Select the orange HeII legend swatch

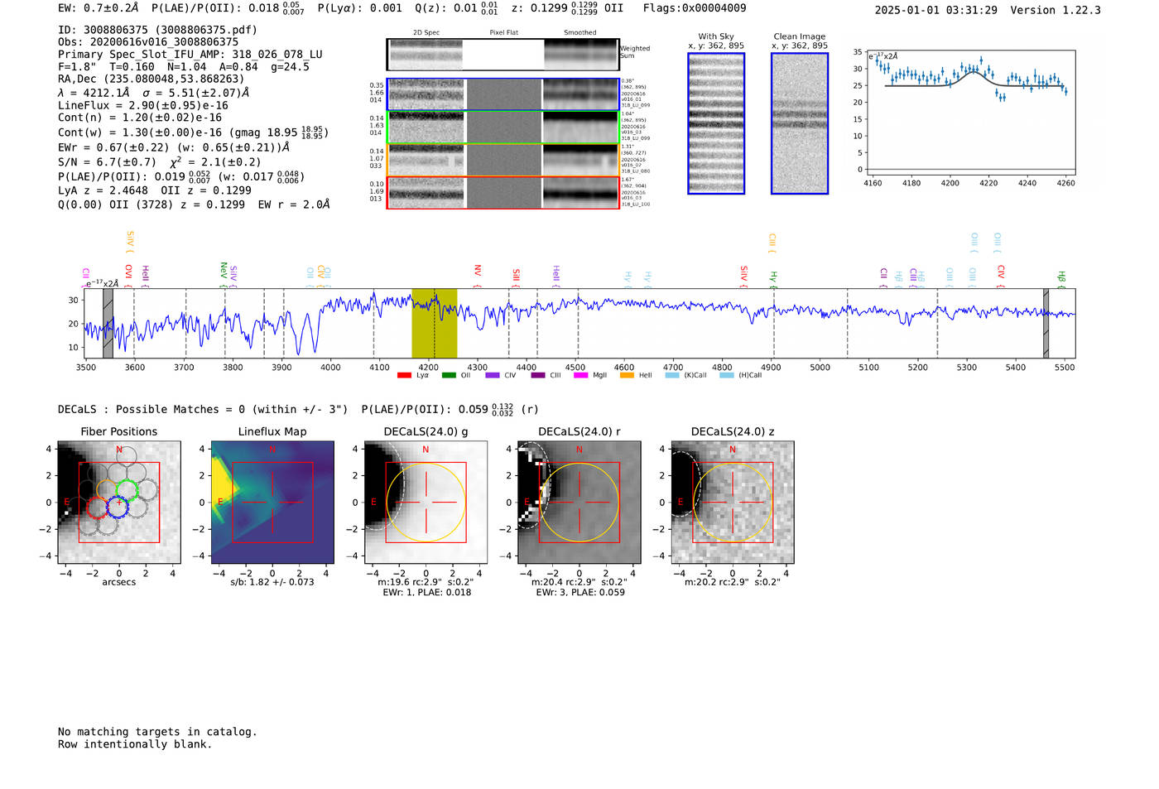627,375
